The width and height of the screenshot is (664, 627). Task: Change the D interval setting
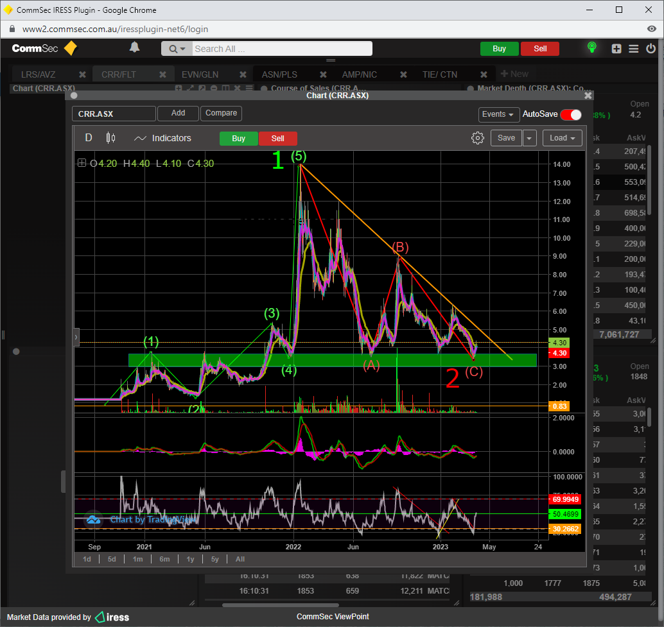(89, 138)
